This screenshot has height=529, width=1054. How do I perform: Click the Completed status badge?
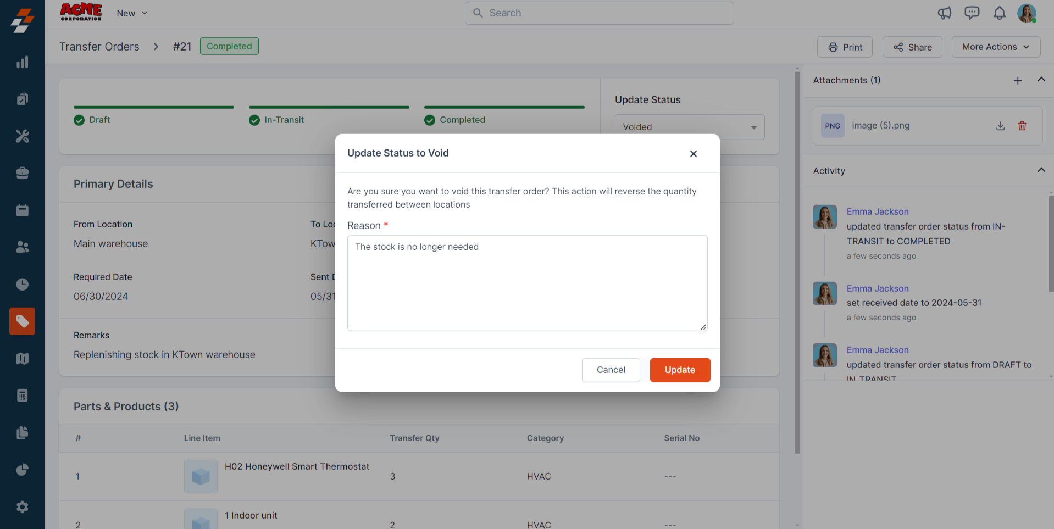click(x=229, y=46)
